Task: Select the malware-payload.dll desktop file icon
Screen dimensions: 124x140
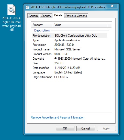Action: 12,10
